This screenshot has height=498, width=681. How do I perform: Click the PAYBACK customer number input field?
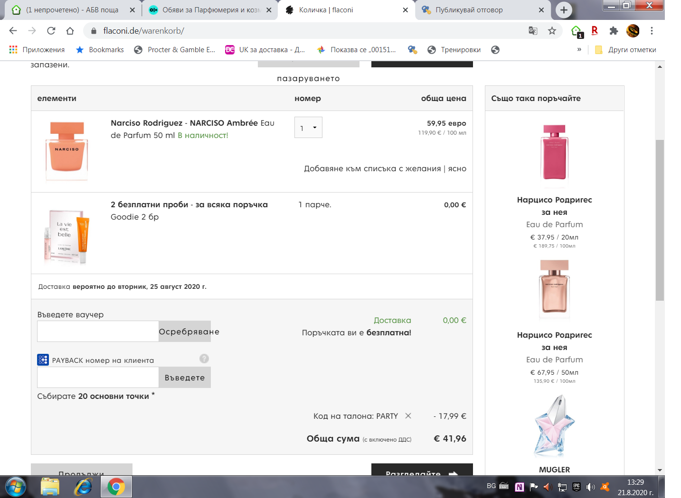click(x=98, y=378)
